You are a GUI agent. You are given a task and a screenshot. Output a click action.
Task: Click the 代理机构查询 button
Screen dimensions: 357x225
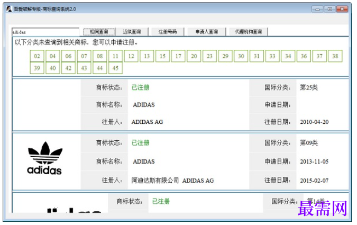pyautogui.click(x=249, y=32)
